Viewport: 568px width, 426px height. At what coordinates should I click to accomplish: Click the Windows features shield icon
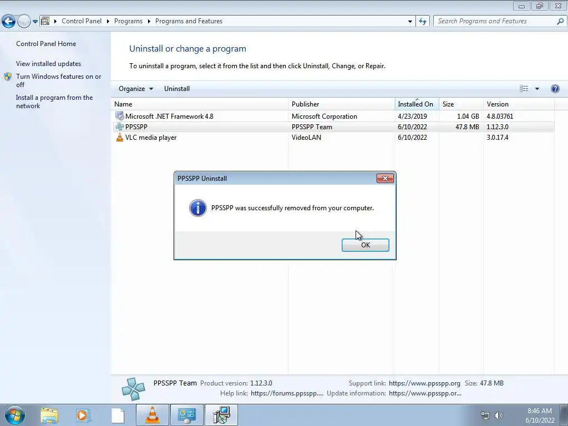pyautogui.click(x=8, y=77)
